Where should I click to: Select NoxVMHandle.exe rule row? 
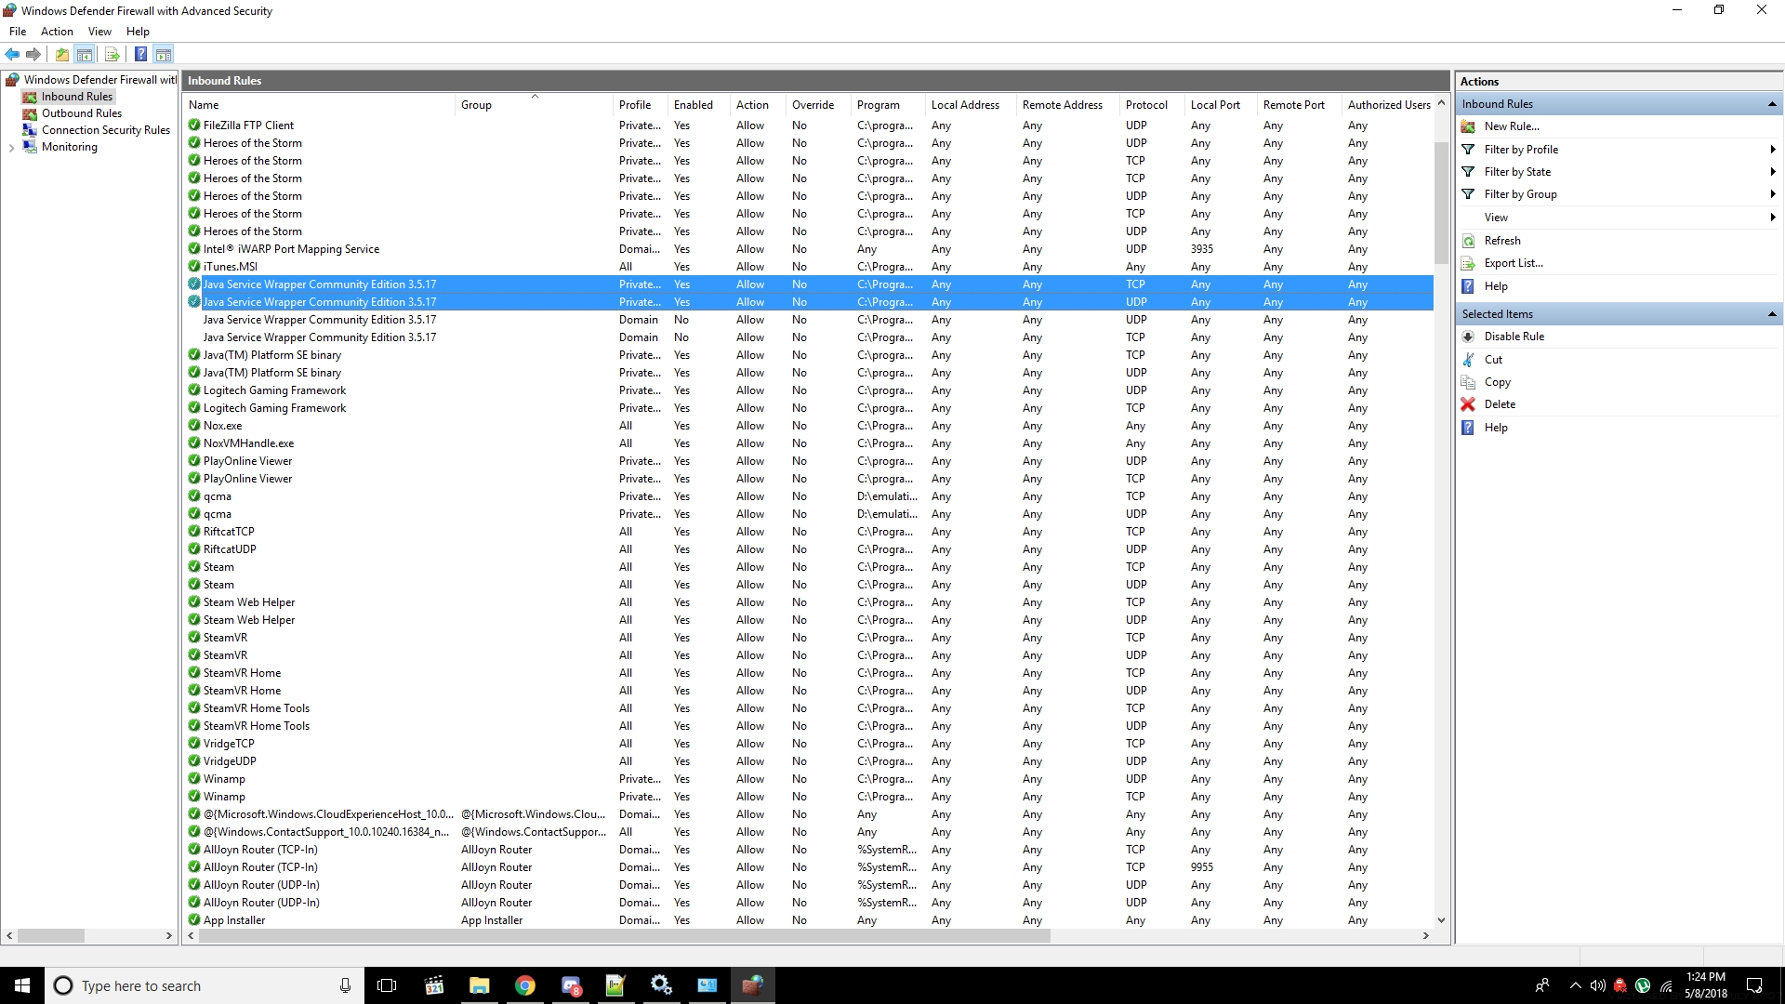(809, 443)
